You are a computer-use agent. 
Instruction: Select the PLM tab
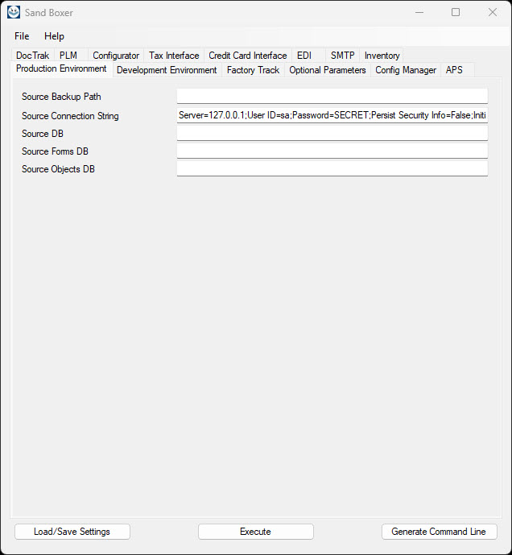pos(68,56)
